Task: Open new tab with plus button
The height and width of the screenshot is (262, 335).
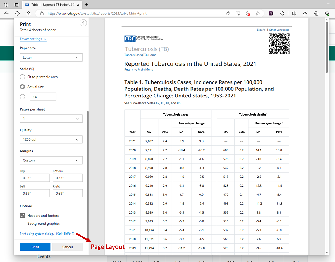Action: [87, 5]
